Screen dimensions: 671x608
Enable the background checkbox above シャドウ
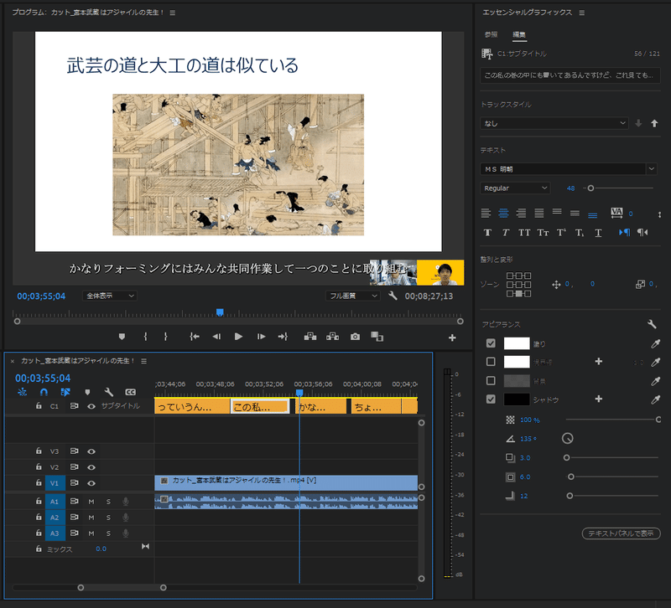491,380
